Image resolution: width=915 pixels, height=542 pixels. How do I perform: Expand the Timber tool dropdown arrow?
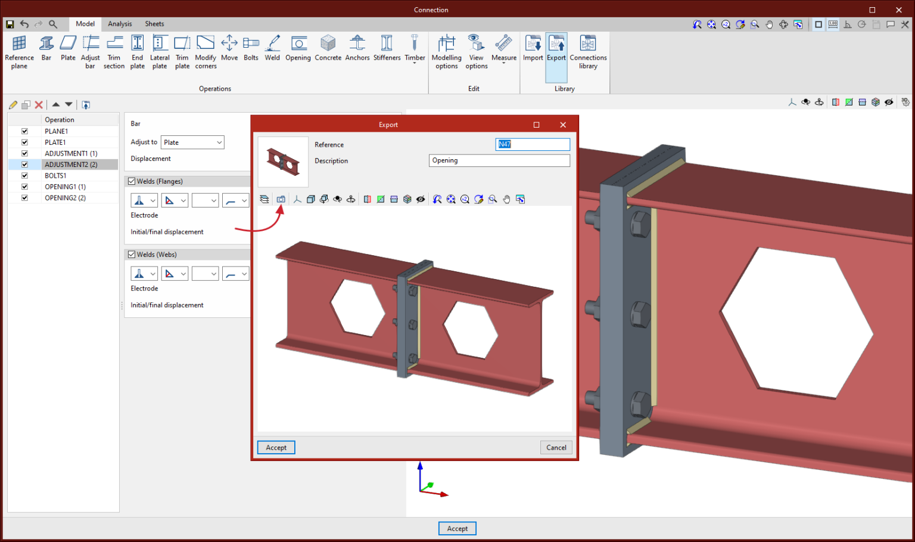point(415,63)
